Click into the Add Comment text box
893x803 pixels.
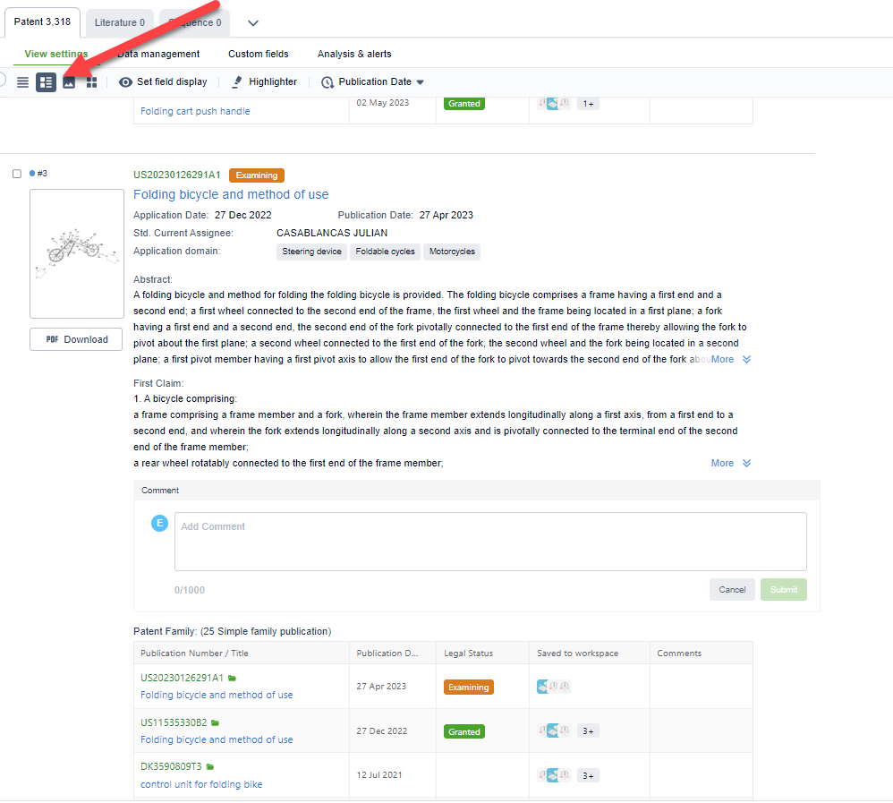(x=490, y=542)
